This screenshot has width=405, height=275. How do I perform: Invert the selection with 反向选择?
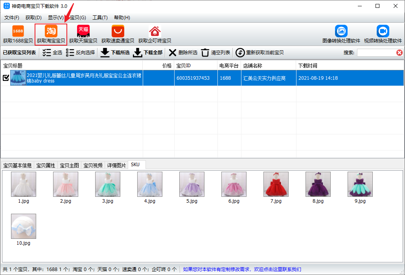click(81, 53)
